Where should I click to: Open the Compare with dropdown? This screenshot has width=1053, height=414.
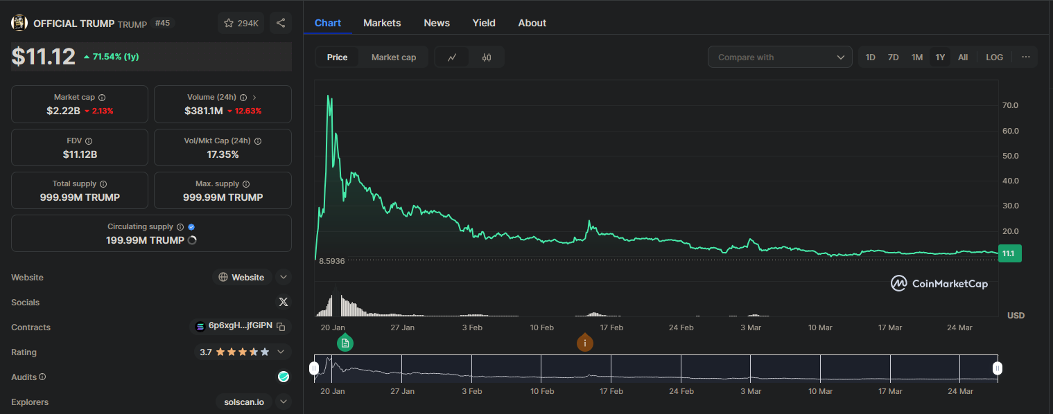point(780,57)
